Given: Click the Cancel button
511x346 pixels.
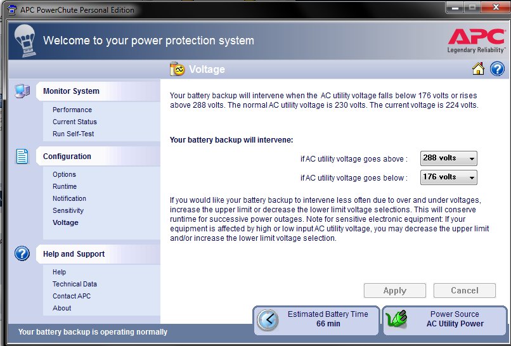Looking at the screenshot, I should tap(464, 290).
